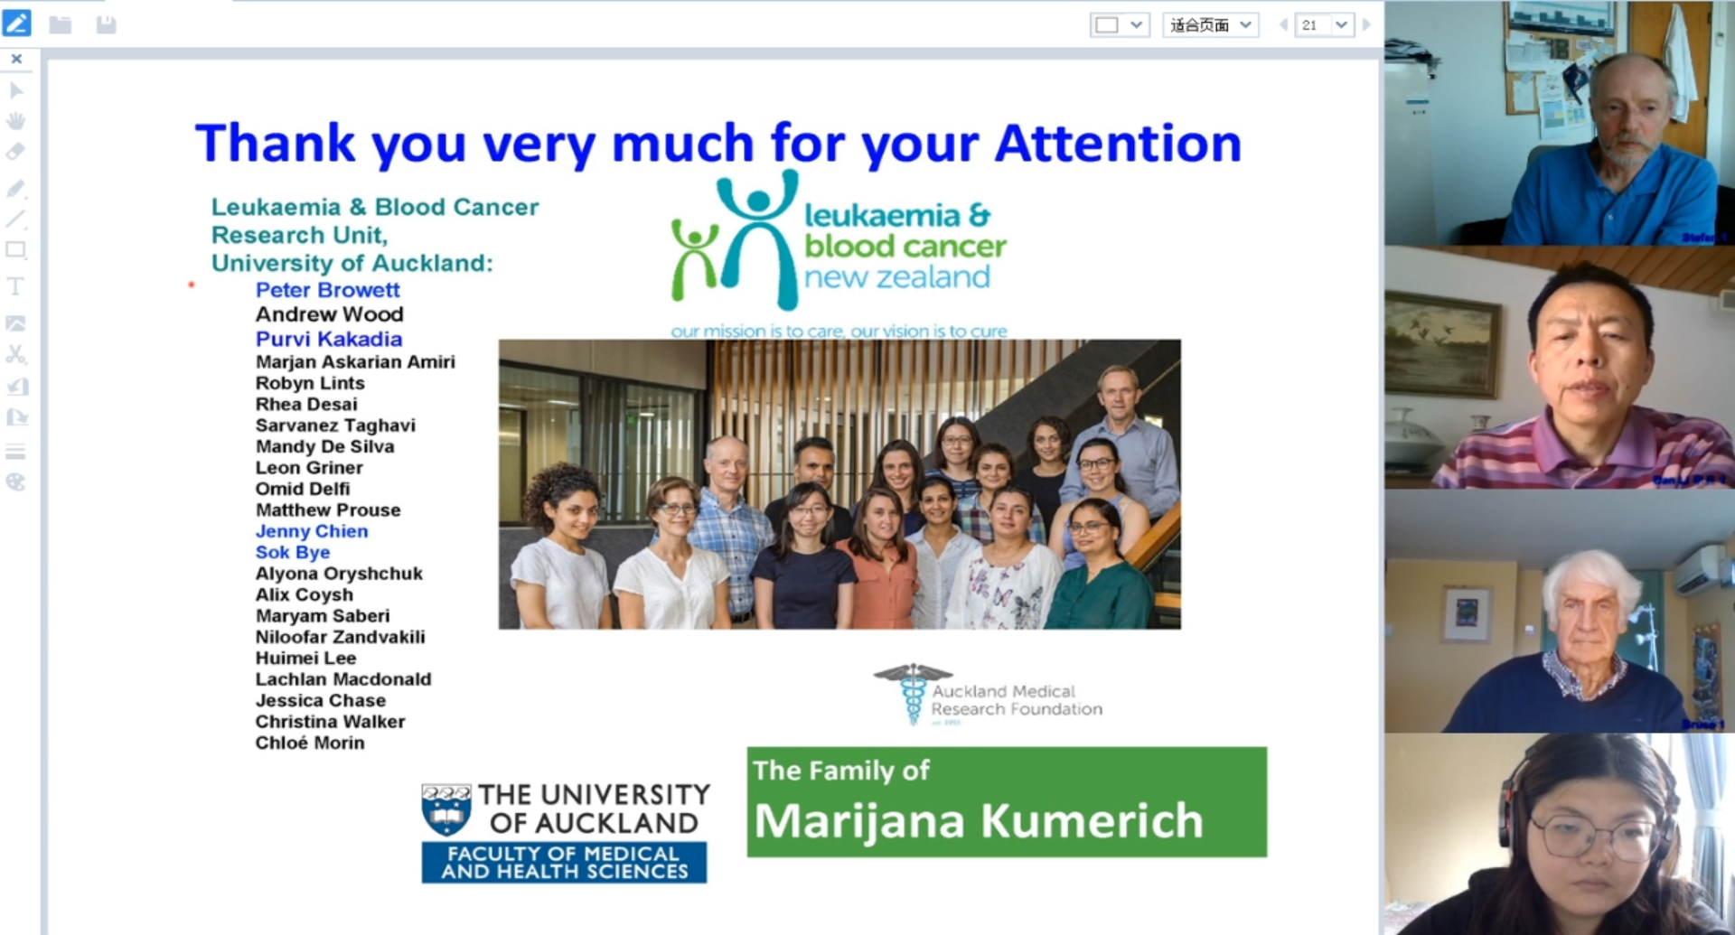The width and height of the screenshot is (1735, 935).
Task: Click the scissors cut tool
Action: (x=15, y=354)
